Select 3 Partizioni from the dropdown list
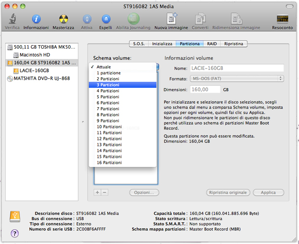Screen dimensions: 299x244 [108, 85]
